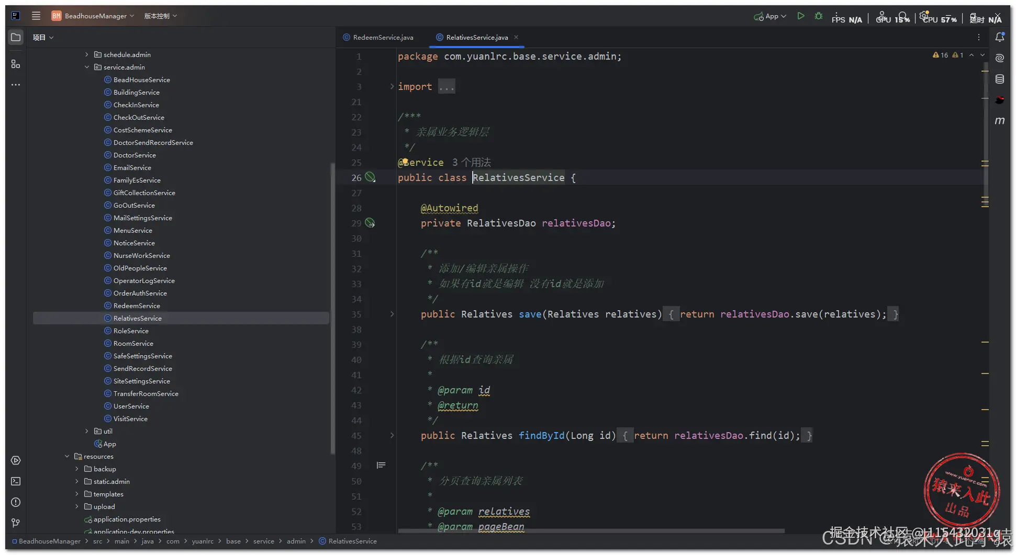Image resolution: width=1016 pixels, height=555 pixels.
Task: Go to previous highlighted problem
Action: (x=972, y=55)
